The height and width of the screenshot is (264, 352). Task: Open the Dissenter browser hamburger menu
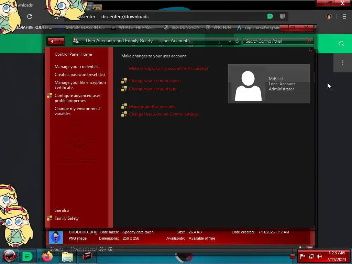pos(344,16)
